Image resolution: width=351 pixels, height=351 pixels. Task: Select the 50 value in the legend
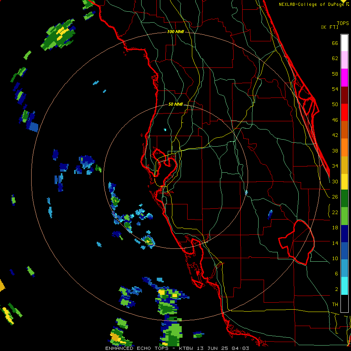point(335,105)
